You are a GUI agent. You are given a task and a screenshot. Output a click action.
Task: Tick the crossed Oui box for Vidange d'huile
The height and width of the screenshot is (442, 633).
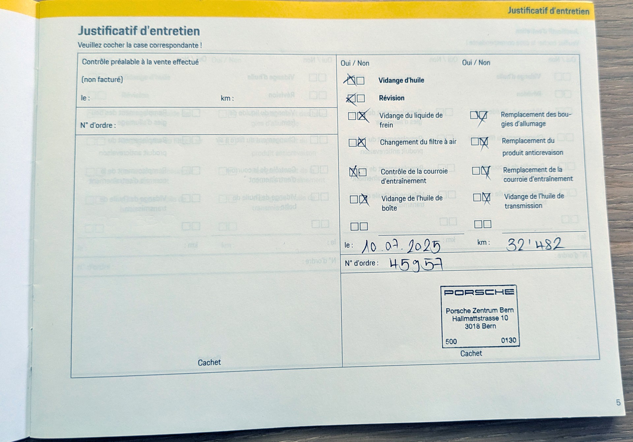tap(351, 80)
